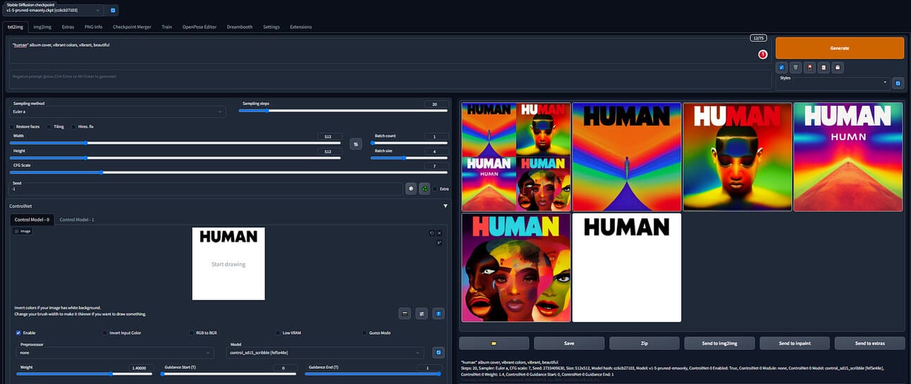
Task: Switch to the img2img tab
Action: pyautogui.click(x=42, y=27)
